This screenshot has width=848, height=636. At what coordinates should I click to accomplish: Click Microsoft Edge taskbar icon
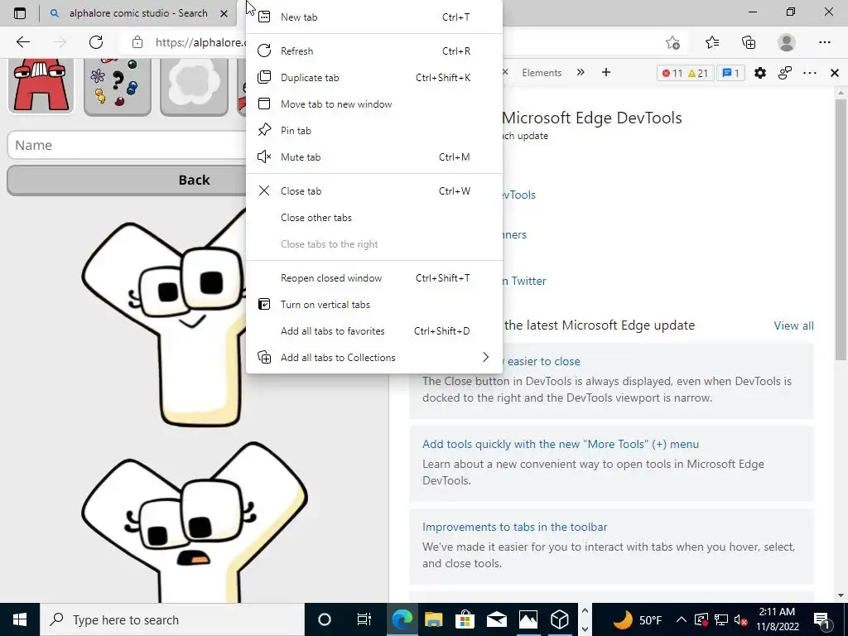tap(402, 619)
